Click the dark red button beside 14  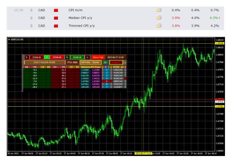pyautogui.click(x=116, y=62)
